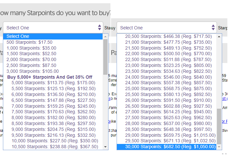Viewport: 228px width, 157px height.
Task: Select 2,000 Starpoints: $70.00
Action: pos(53,59)
